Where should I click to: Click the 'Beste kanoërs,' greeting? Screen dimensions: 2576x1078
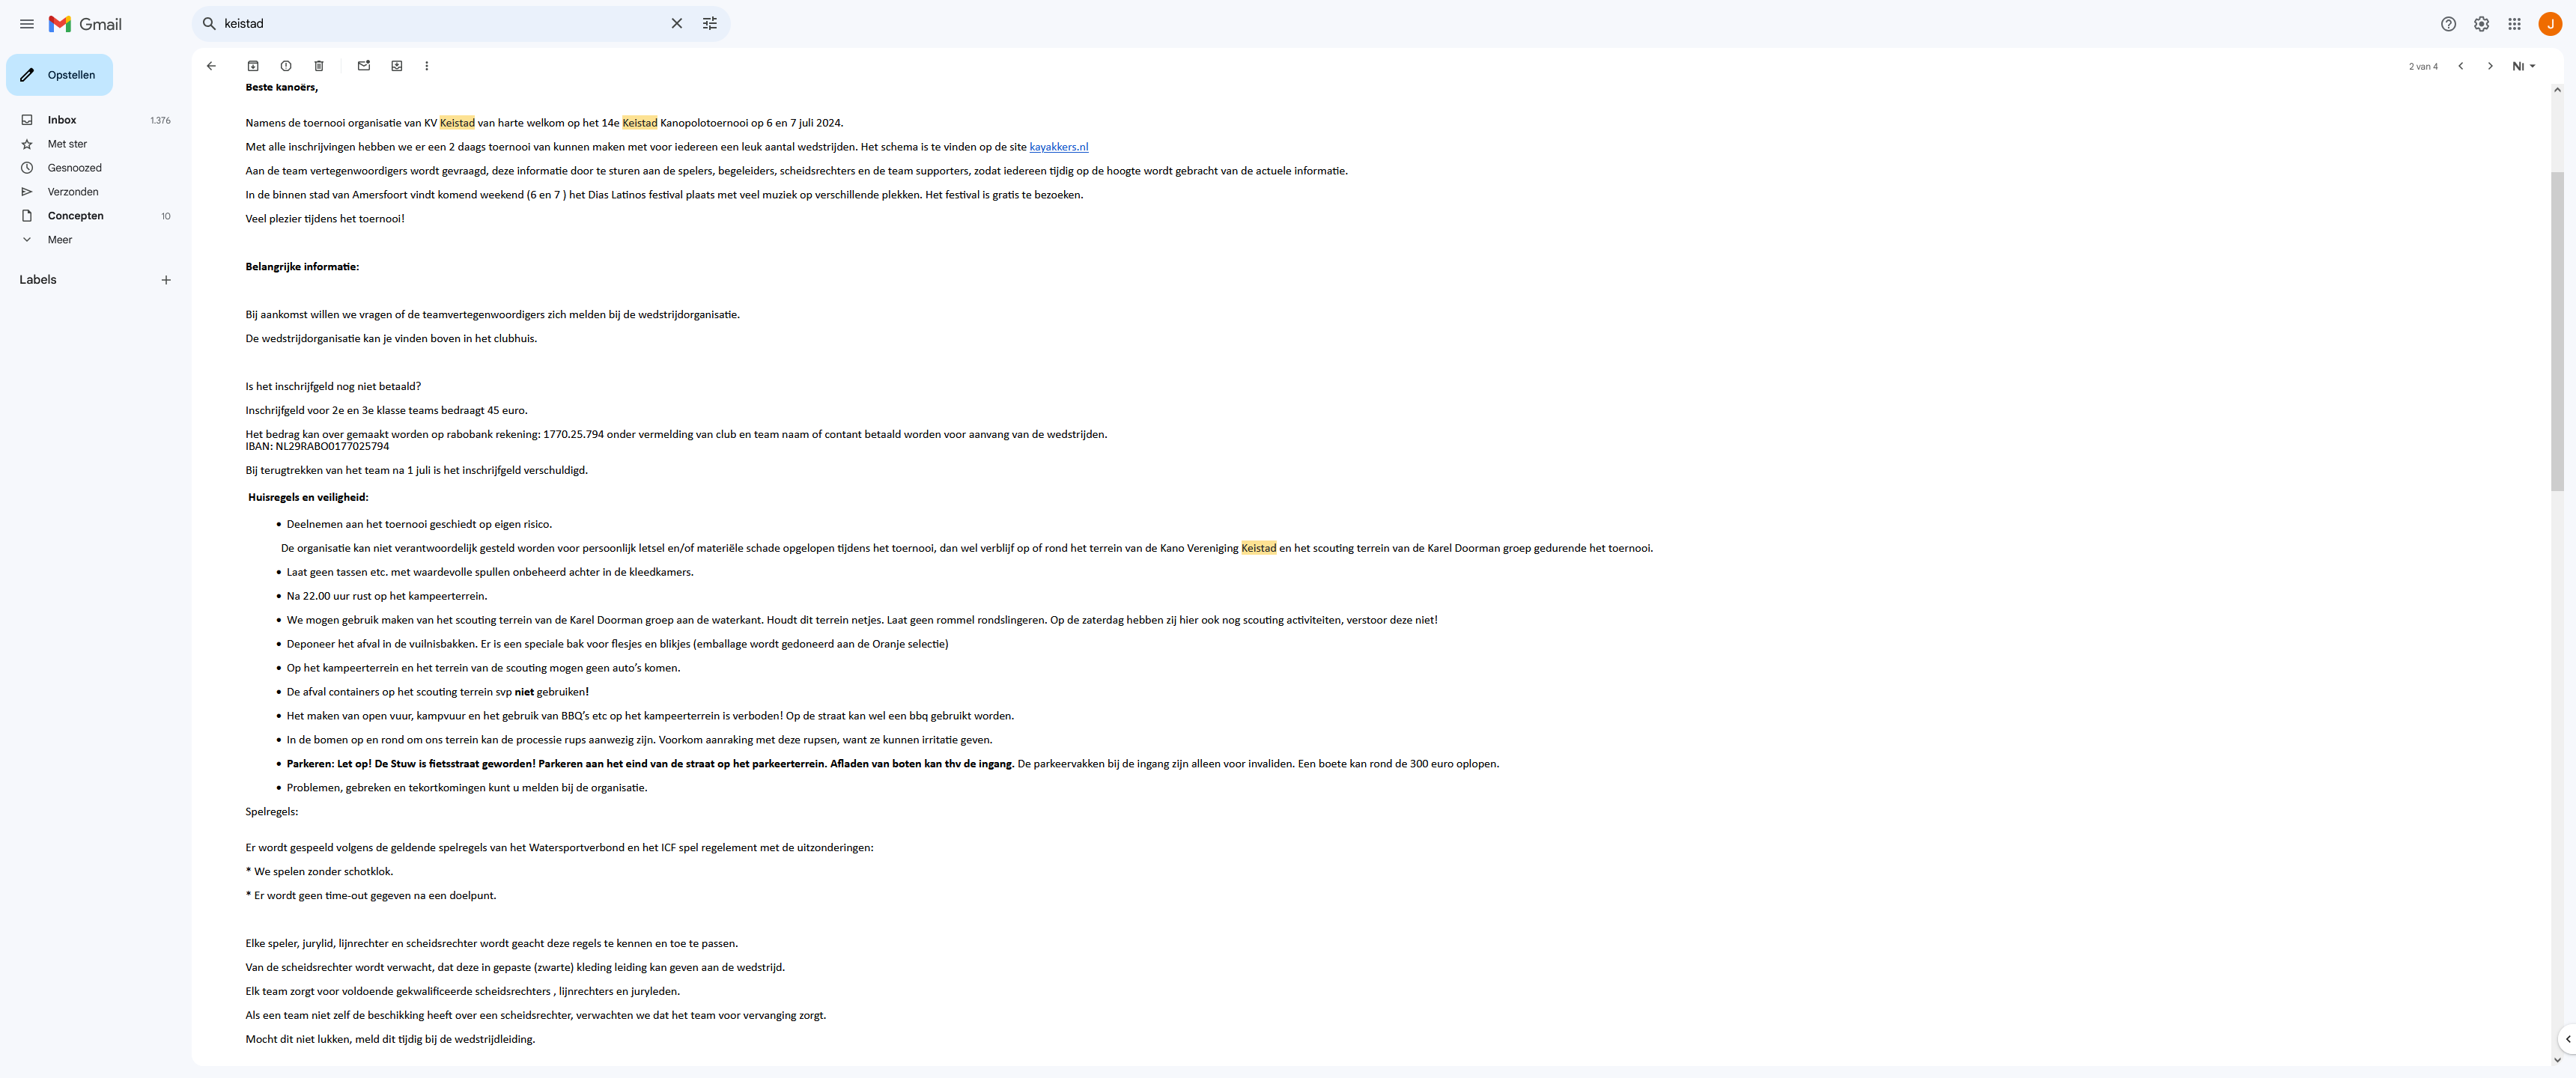point(282,87)
